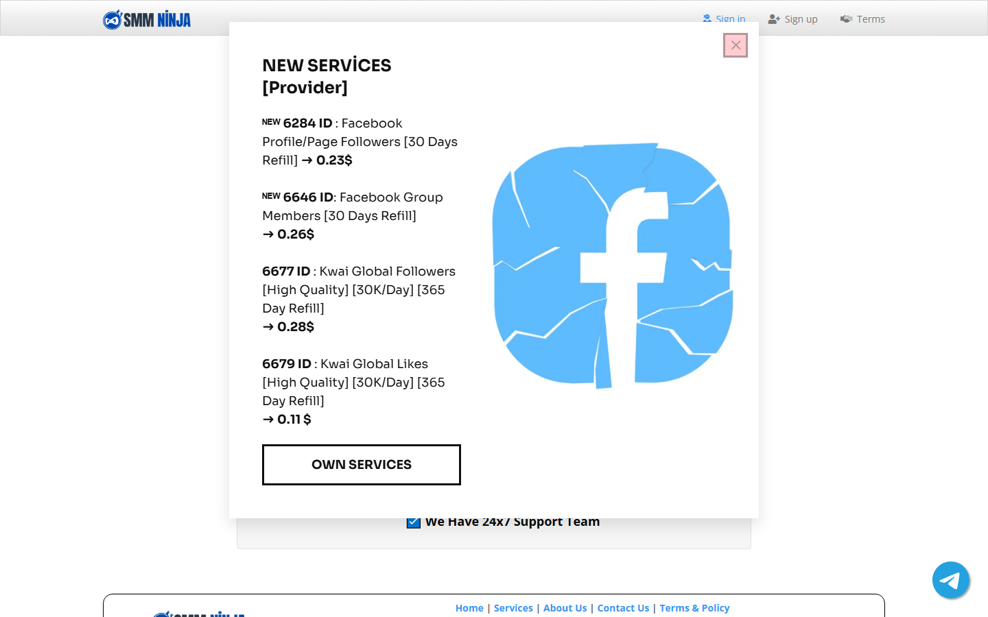The image size is (988, 617).
Task: Click the Telegram chat bubble icon
Action: coord(950,580)
